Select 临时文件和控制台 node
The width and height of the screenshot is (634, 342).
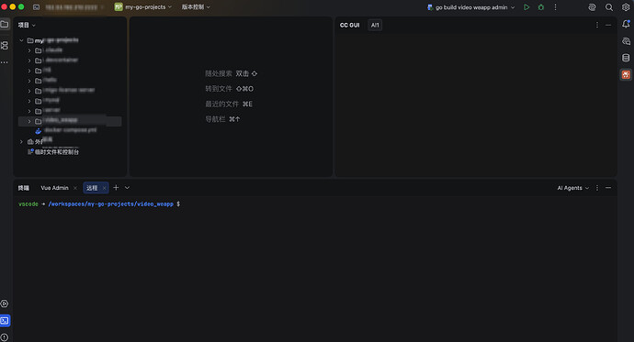(57, 152)
